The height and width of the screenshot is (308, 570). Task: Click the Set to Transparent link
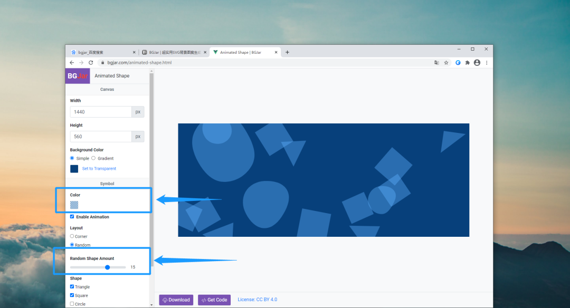click(99, 169)
